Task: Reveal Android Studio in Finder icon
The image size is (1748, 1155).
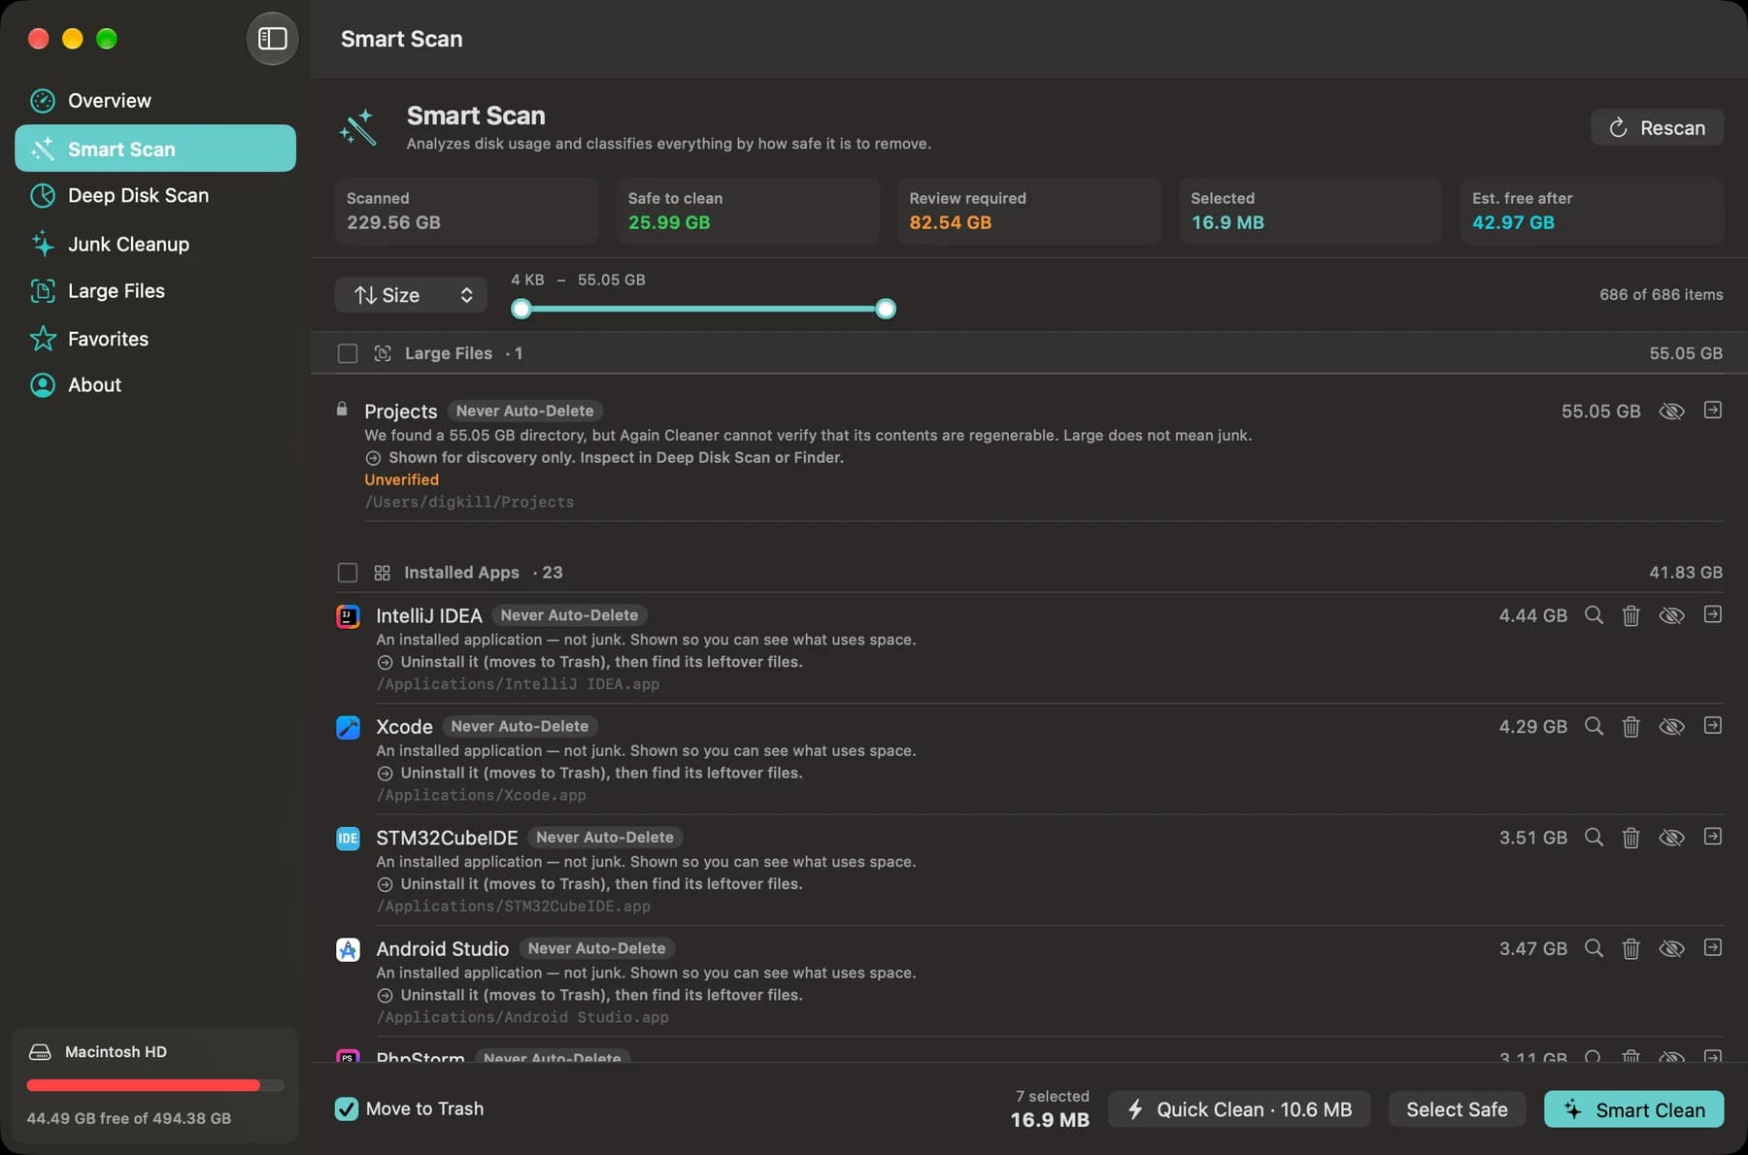Action: coord(1713,947)
